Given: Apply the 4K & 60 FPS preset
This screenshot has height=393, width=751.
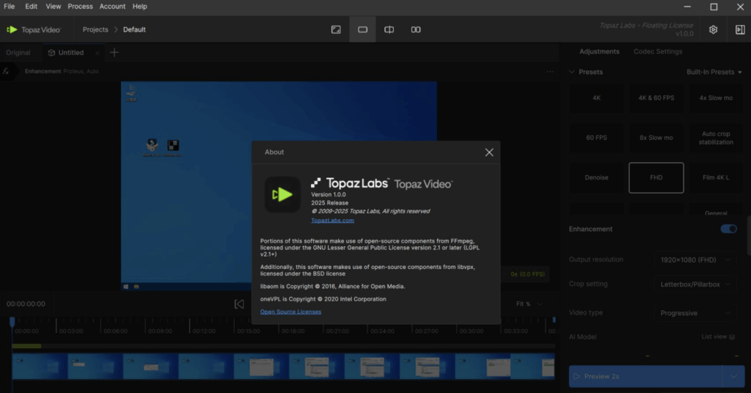Looking at the screenshot, I should (x=656, y=98).
